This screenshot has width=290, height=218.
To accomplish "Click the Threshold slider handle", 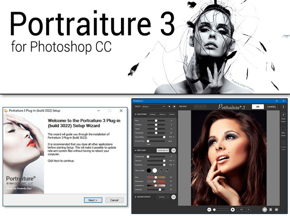I will click(x=156, y=133).
